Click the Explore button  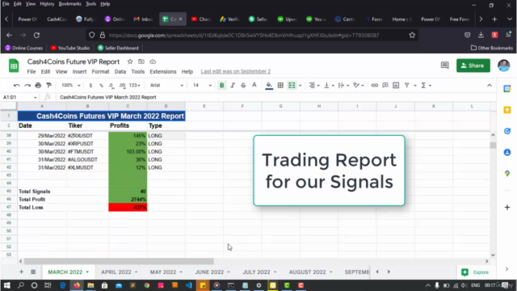[x=475, y=272]
